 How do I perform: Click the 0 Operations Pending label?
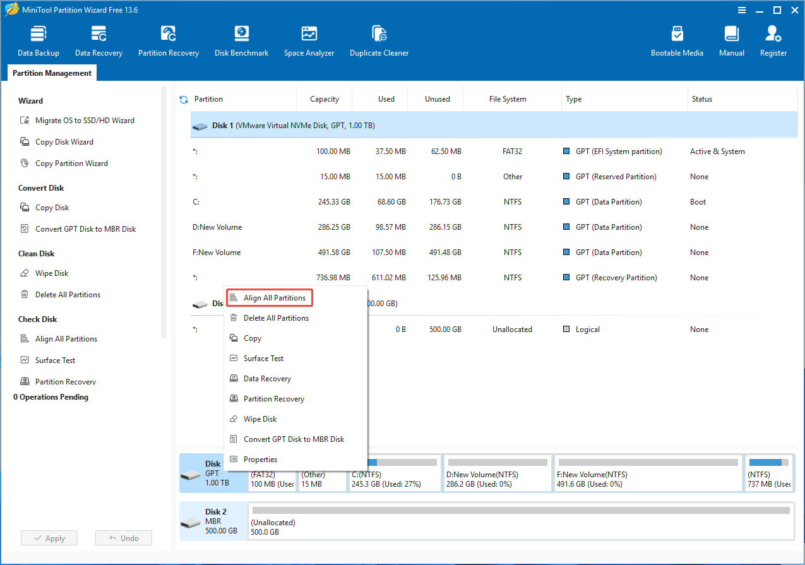pos(51,397)
